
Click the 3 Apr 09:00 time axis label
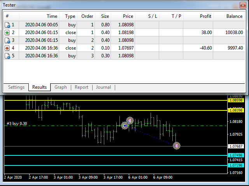pyautogui.click(x=88, y=177)
